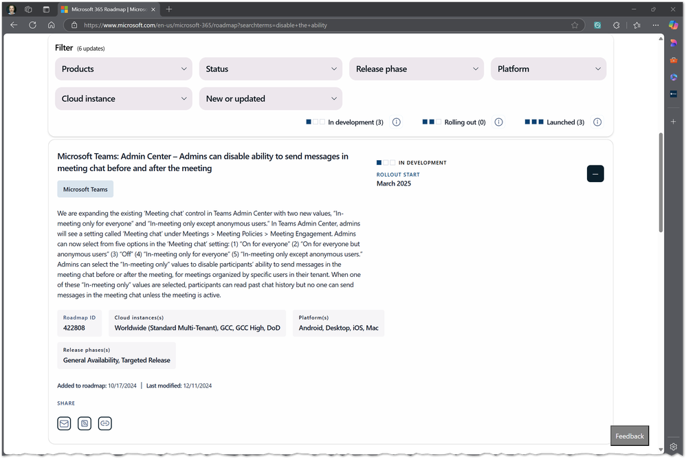Open the workspaces icon in title bar
This screenshot has width=686, height=459.
pos(28,9)
